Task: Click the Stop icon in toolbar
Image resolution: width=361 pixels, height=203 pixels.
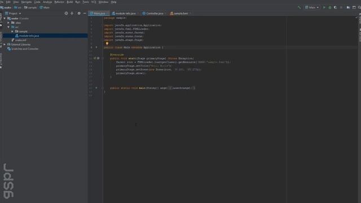Action: [341, 7]
